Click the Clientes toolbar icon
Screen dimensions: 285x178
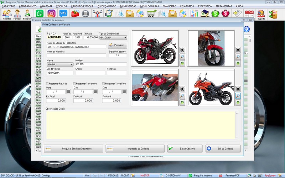[7, 14]
